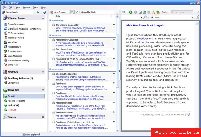Open the Unread News combo box
The width and height of the screenshot is (201, 137).
[182, 12]
